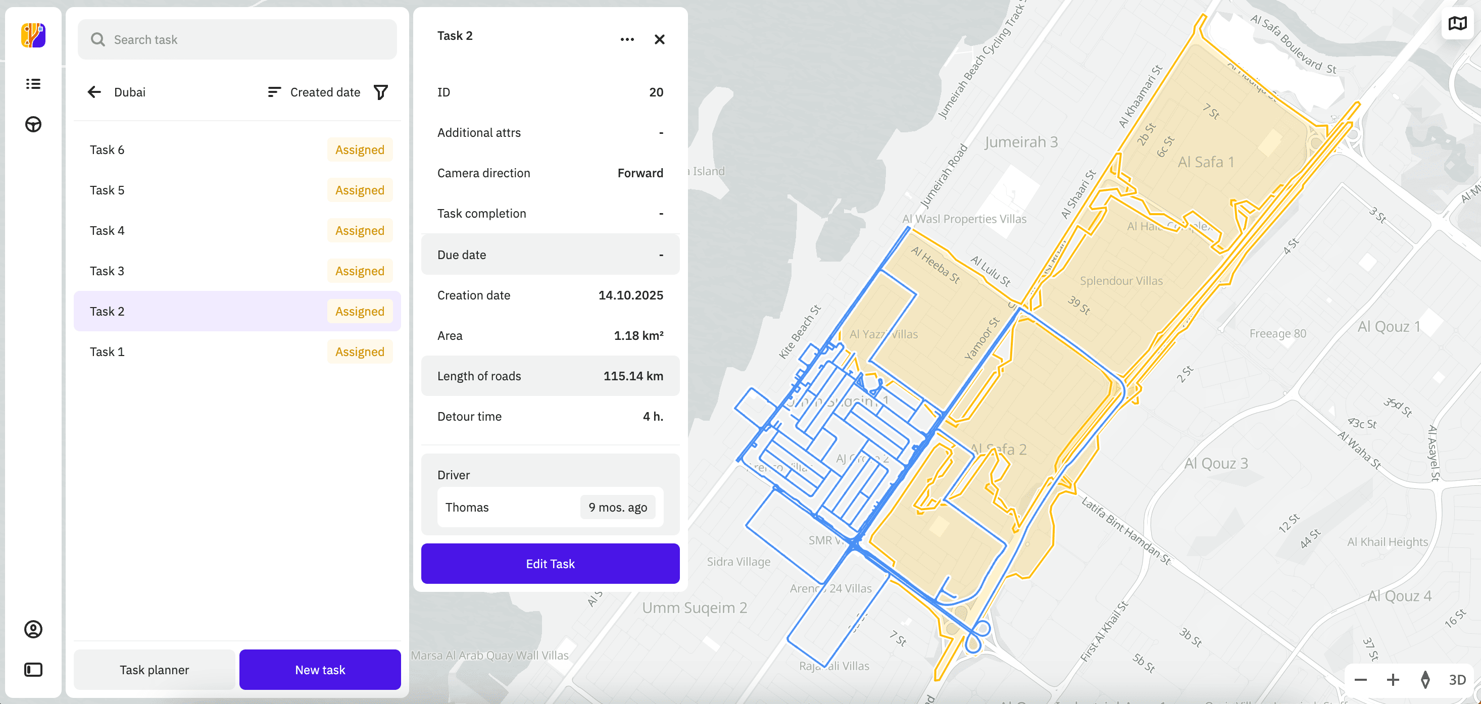Screen dimensions: 1481x704
Task: Open the user profile icon
Action: (33, 629)
